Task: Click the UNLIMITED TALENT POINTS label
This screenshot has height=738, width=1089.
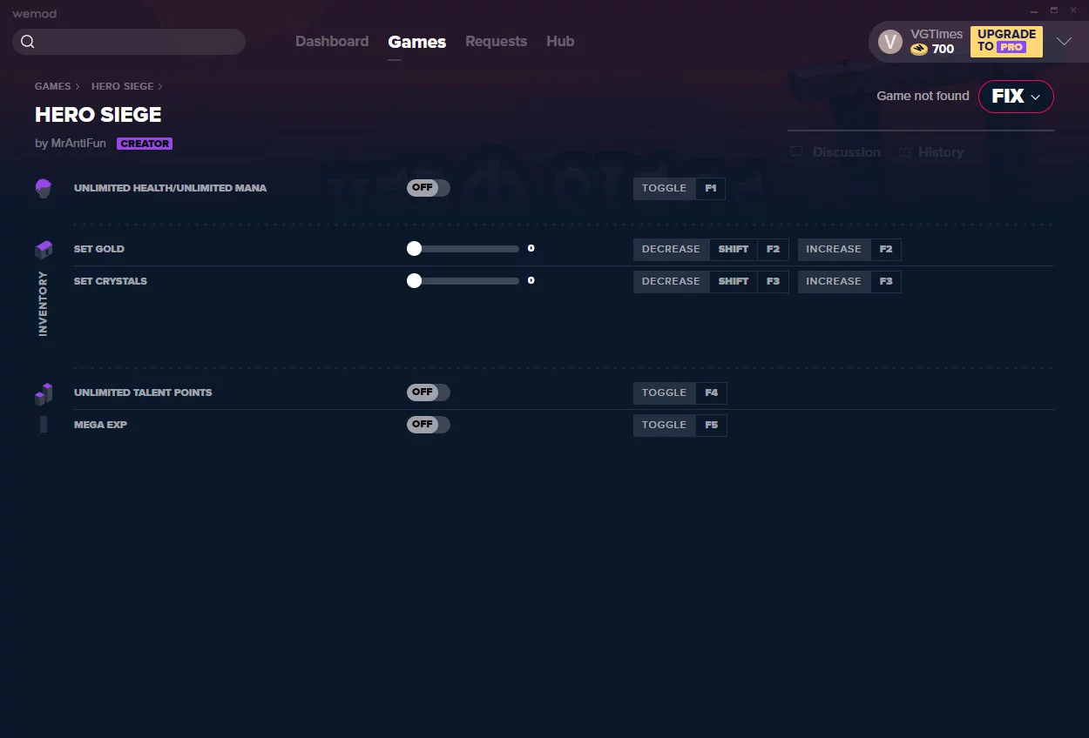Action: pyautogui.click(x=143, y=392)
